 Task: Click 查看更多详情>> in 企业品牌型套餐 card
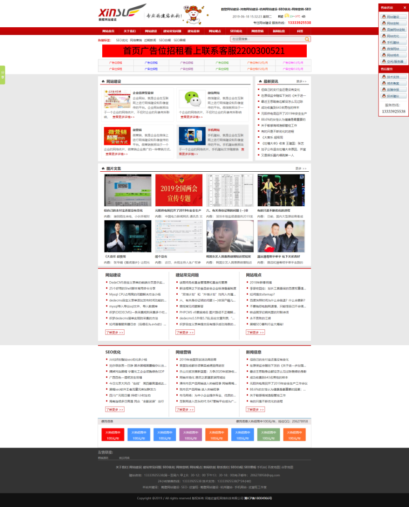123,117
